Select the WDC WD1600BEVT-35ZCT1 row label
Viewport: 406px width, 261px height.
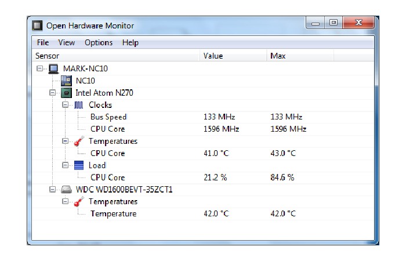coord(124,190)
